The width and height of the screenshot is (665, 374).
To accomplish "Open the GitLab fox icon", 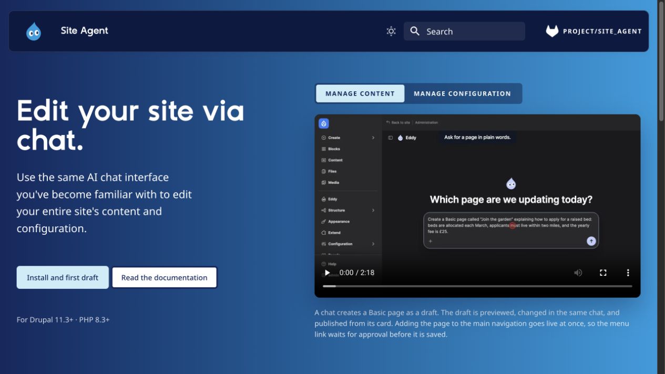I will click(552, 32).
